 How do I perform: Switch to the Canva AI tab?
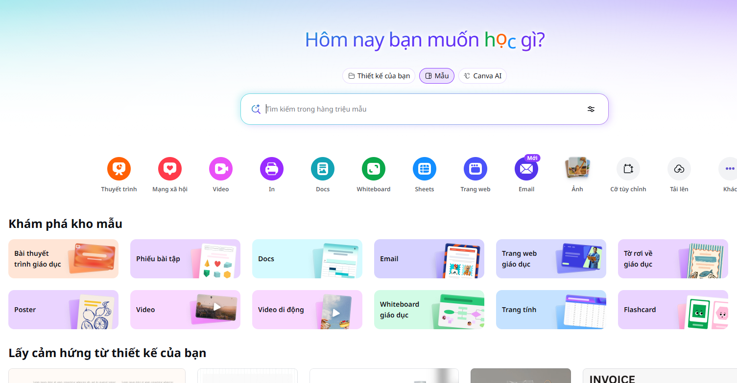482,76
